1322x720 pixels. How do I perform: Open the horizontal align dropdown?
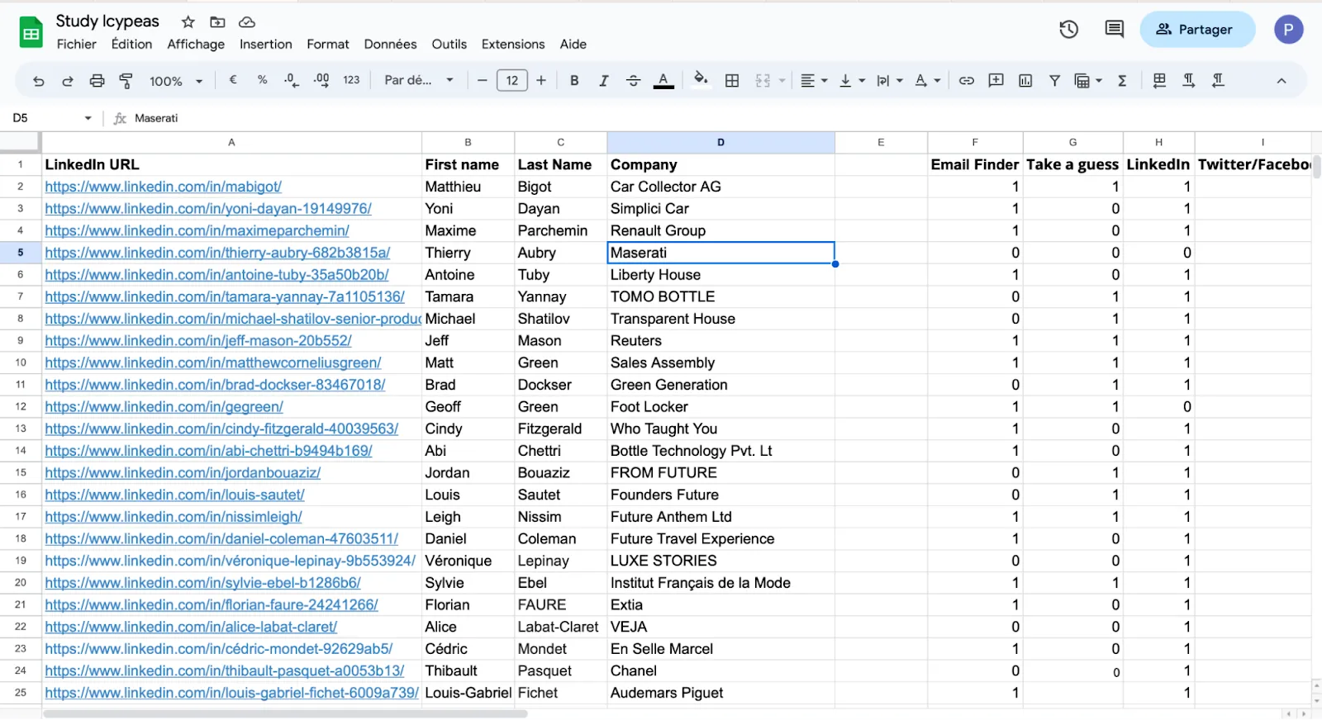tap(814, 80)
